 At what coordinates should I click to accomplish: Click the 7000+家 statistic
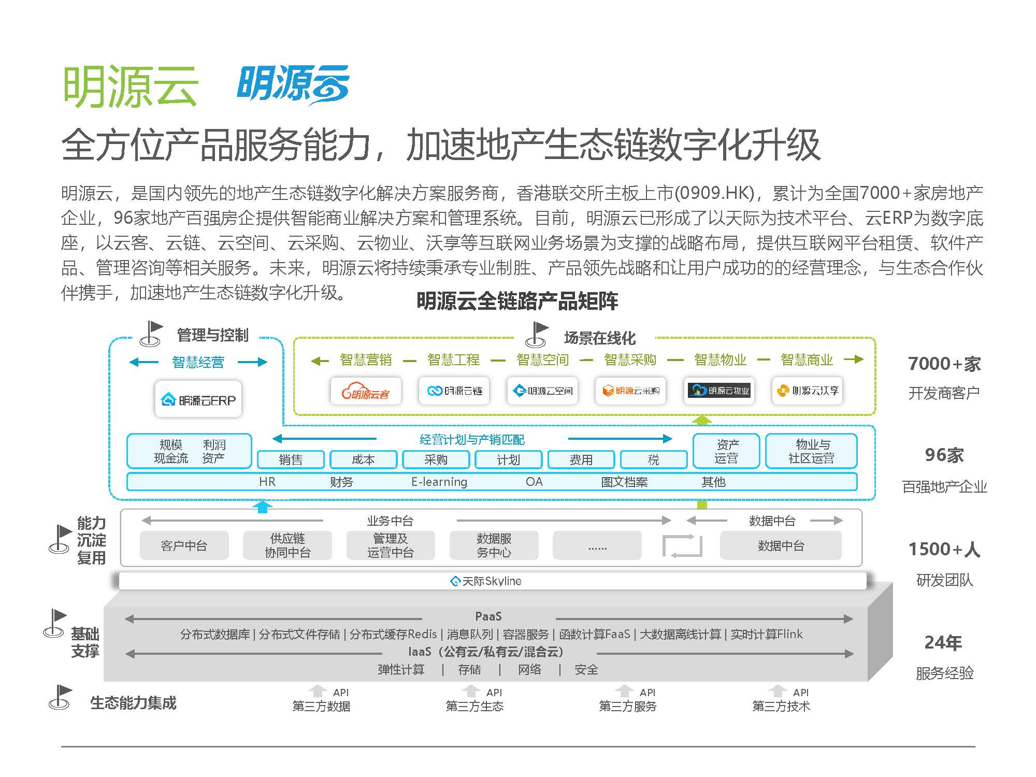[x=944, y=364]
